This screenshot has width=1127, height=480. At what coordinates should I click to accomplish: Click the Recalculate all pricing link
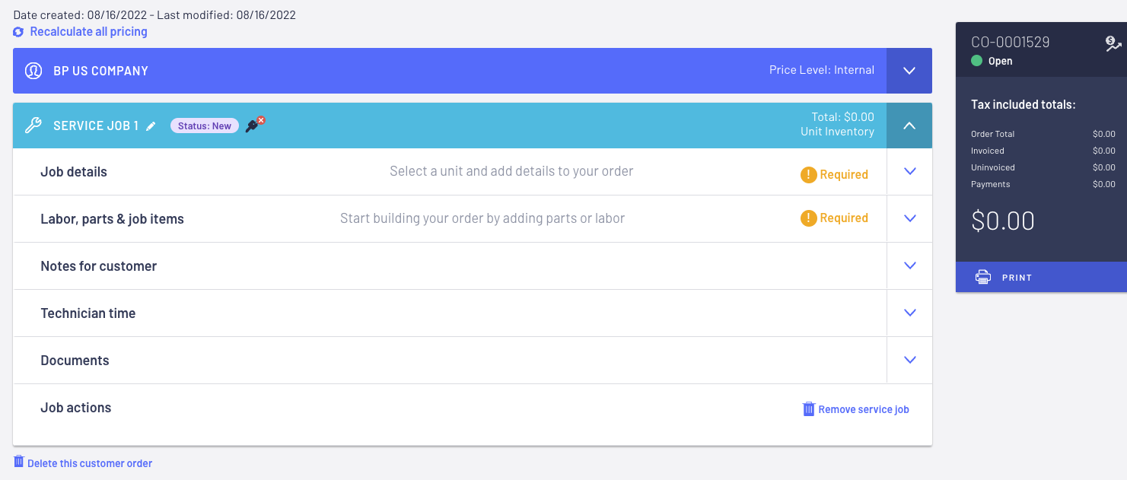pyautogui.click(x=88, y=32)
